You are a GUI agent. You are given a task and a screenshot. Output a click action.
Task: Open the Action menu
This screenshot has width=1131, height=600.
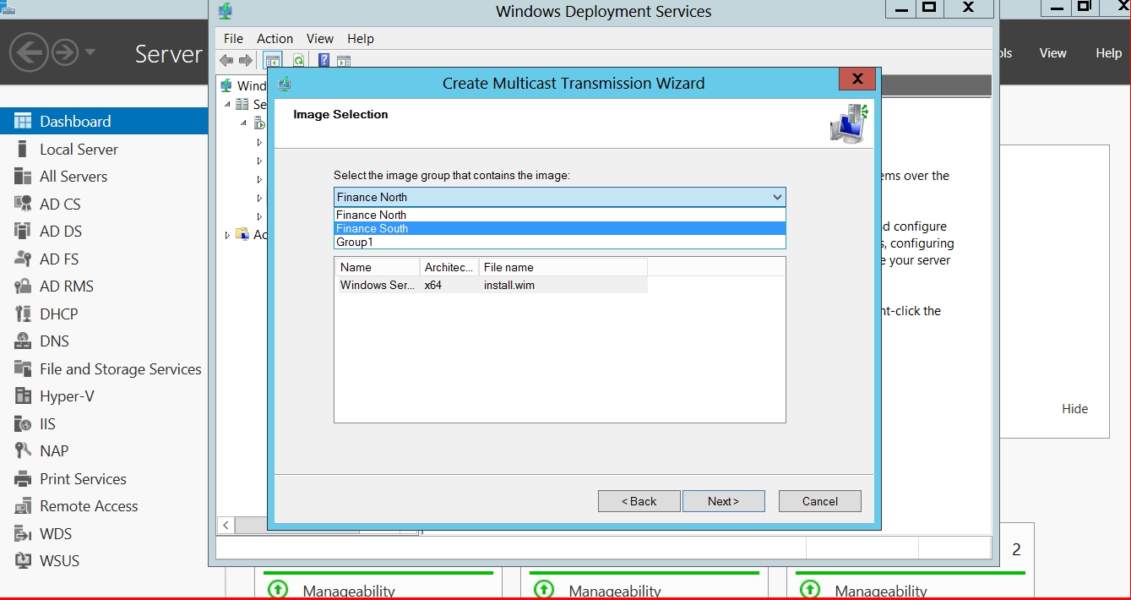coord(275,39)
